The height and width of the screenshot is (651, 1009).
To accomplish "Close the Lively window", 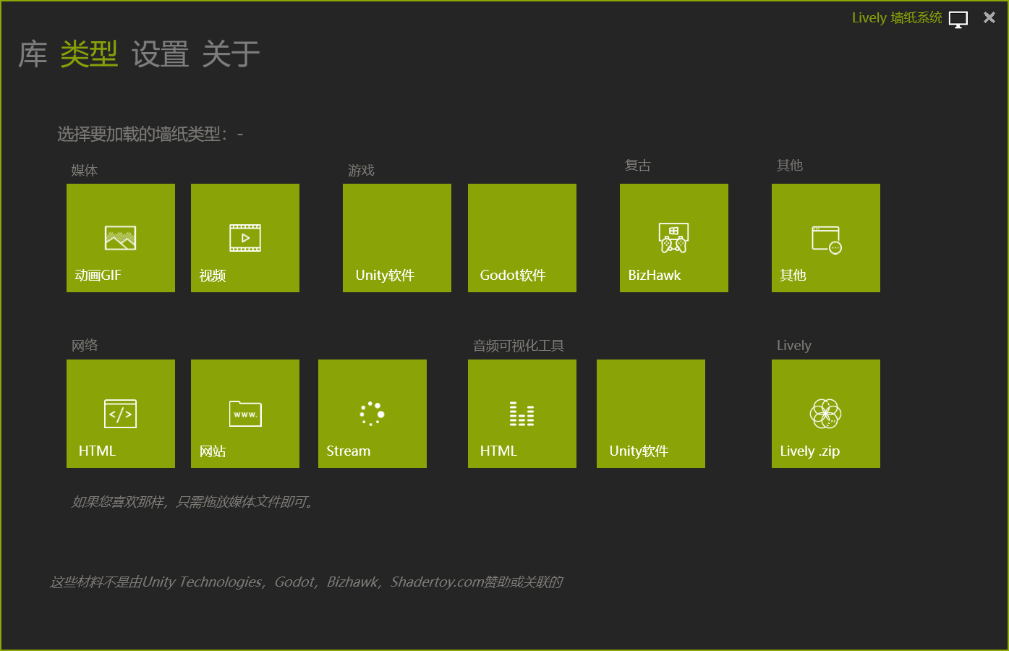I will click(989, 18).
